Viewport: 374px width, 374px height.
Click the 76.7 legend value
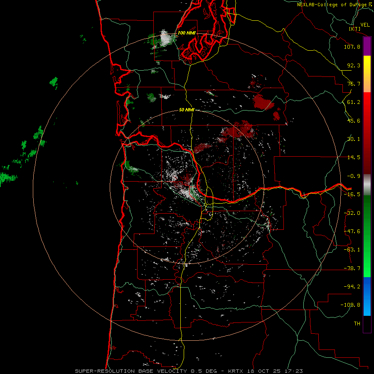[x=354, y=84]
